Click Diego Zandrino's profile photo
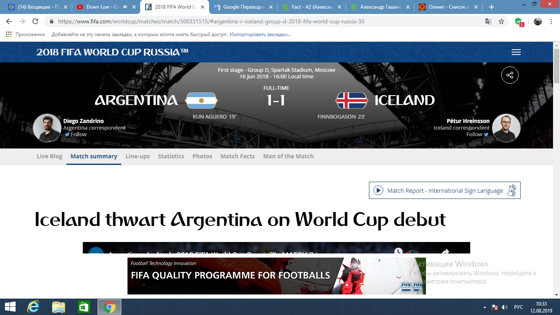Image resolution: width=560 pixels, height=315 pixels. [x=47, y=128]
